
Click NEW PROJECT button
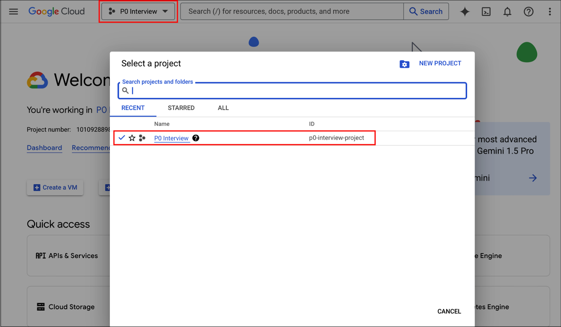pyautogui.click(x=440, y=63)
